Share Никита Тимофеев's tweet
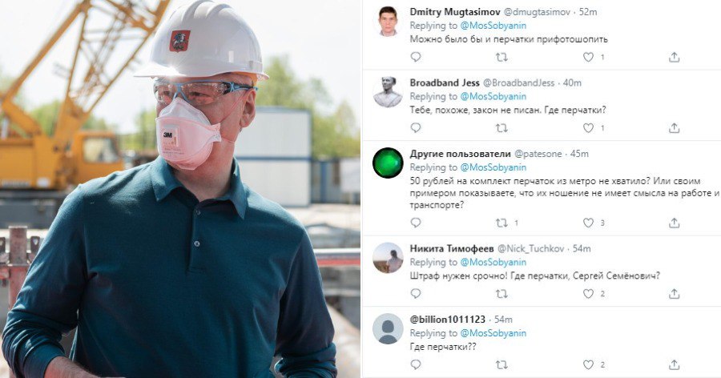721x378 pixels. point(674,293)
